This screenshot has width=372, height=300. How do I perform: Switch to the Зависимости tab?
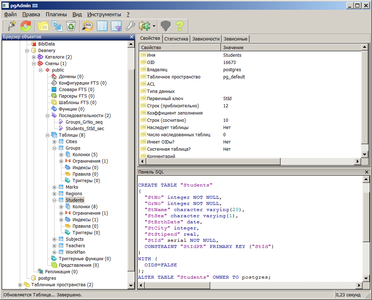[206, 39]
